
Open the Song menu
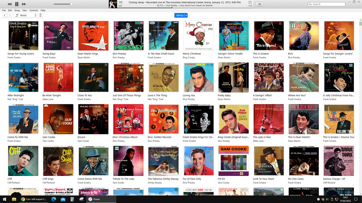[x=17, y=10]
